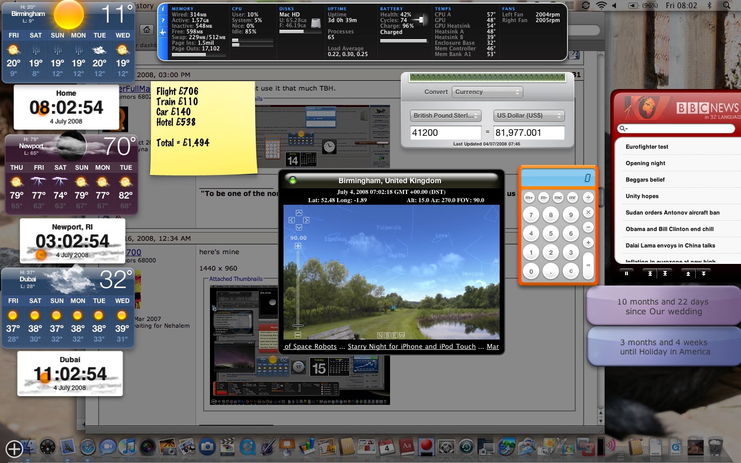
Task: Click browser home button behind widgets
Action: 147,30
